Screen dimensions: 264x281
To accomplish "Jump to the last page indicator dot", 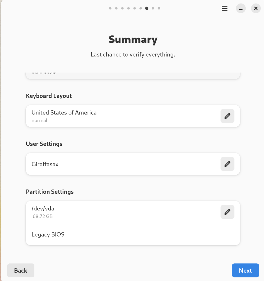I will point(159,8).
